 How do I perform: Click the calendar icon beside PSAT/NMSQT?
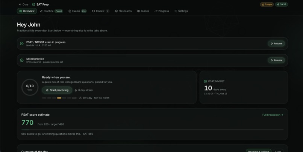point(205,81)
